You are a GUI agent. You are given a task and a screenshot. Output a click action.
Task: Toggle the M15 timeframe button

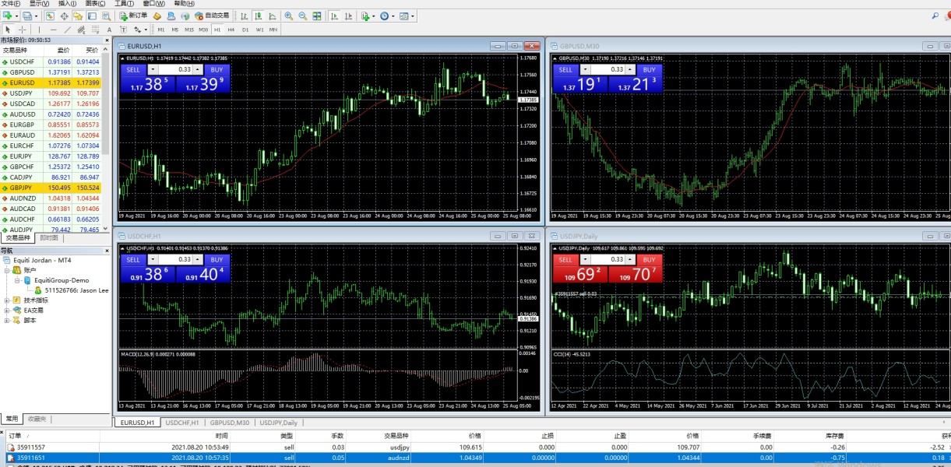coord(189,30)
